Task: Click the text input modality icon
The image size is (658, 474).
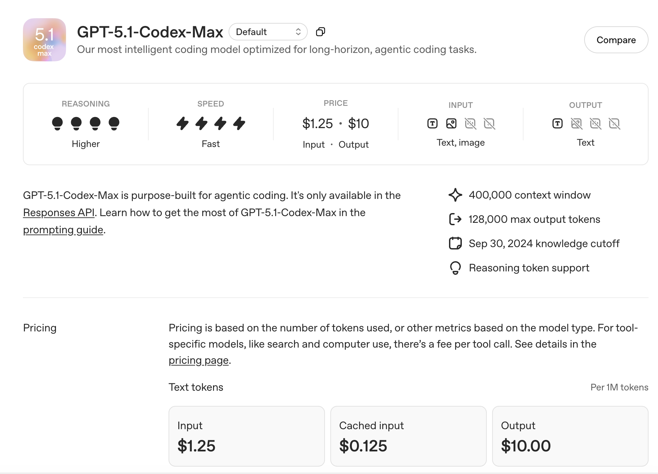Action: [432, 124]
